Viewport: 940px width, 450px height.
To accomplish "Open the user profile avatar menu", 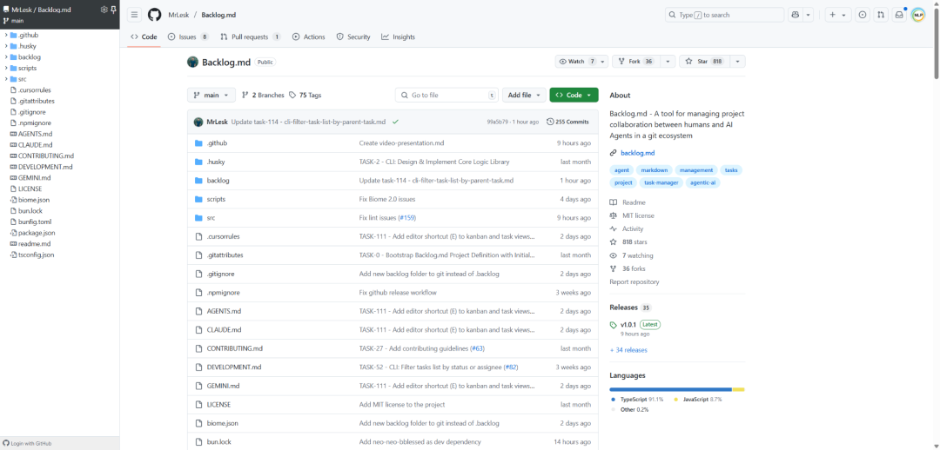I will (918, 15).
